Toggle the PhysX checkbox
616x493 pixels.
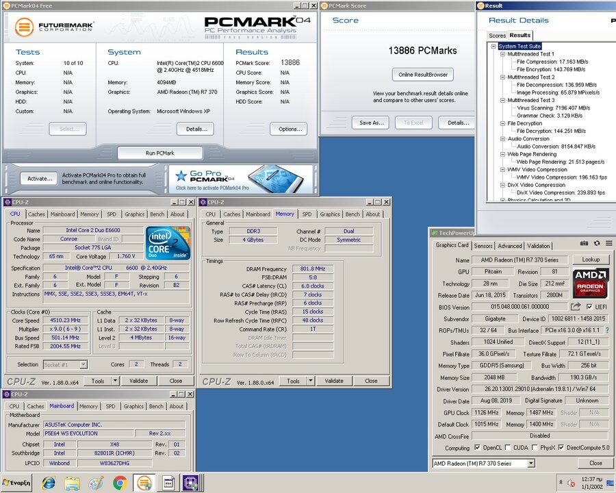click(535, 447)
